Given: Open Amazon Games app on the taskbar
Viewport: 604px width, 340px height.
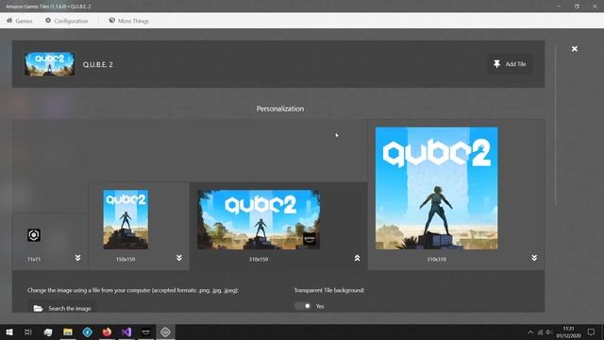Looking at the screenshot, I should pyautogui.click(x=146, y=331).
